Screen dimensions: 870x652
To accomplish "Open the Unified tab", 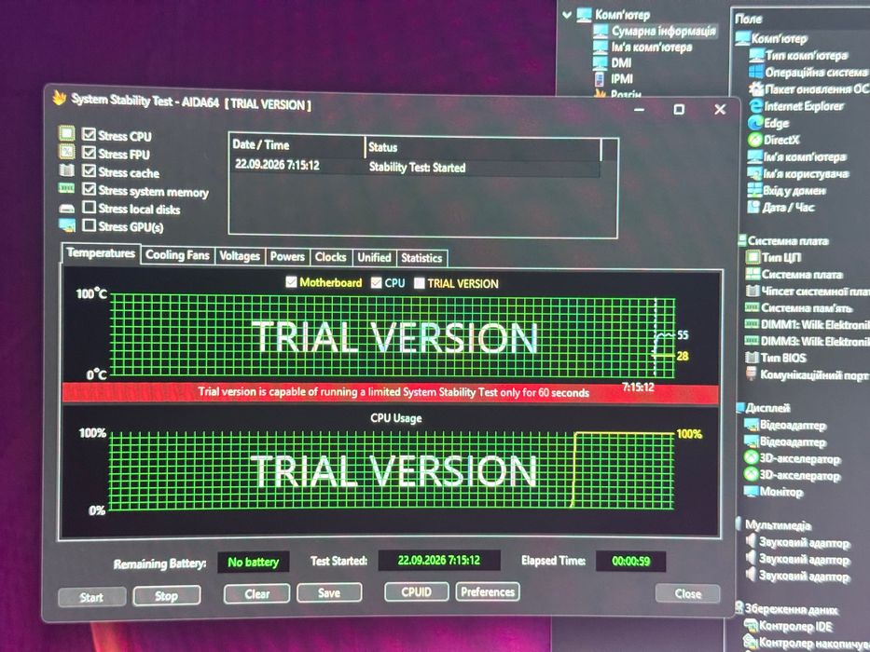I will (374, 258).
